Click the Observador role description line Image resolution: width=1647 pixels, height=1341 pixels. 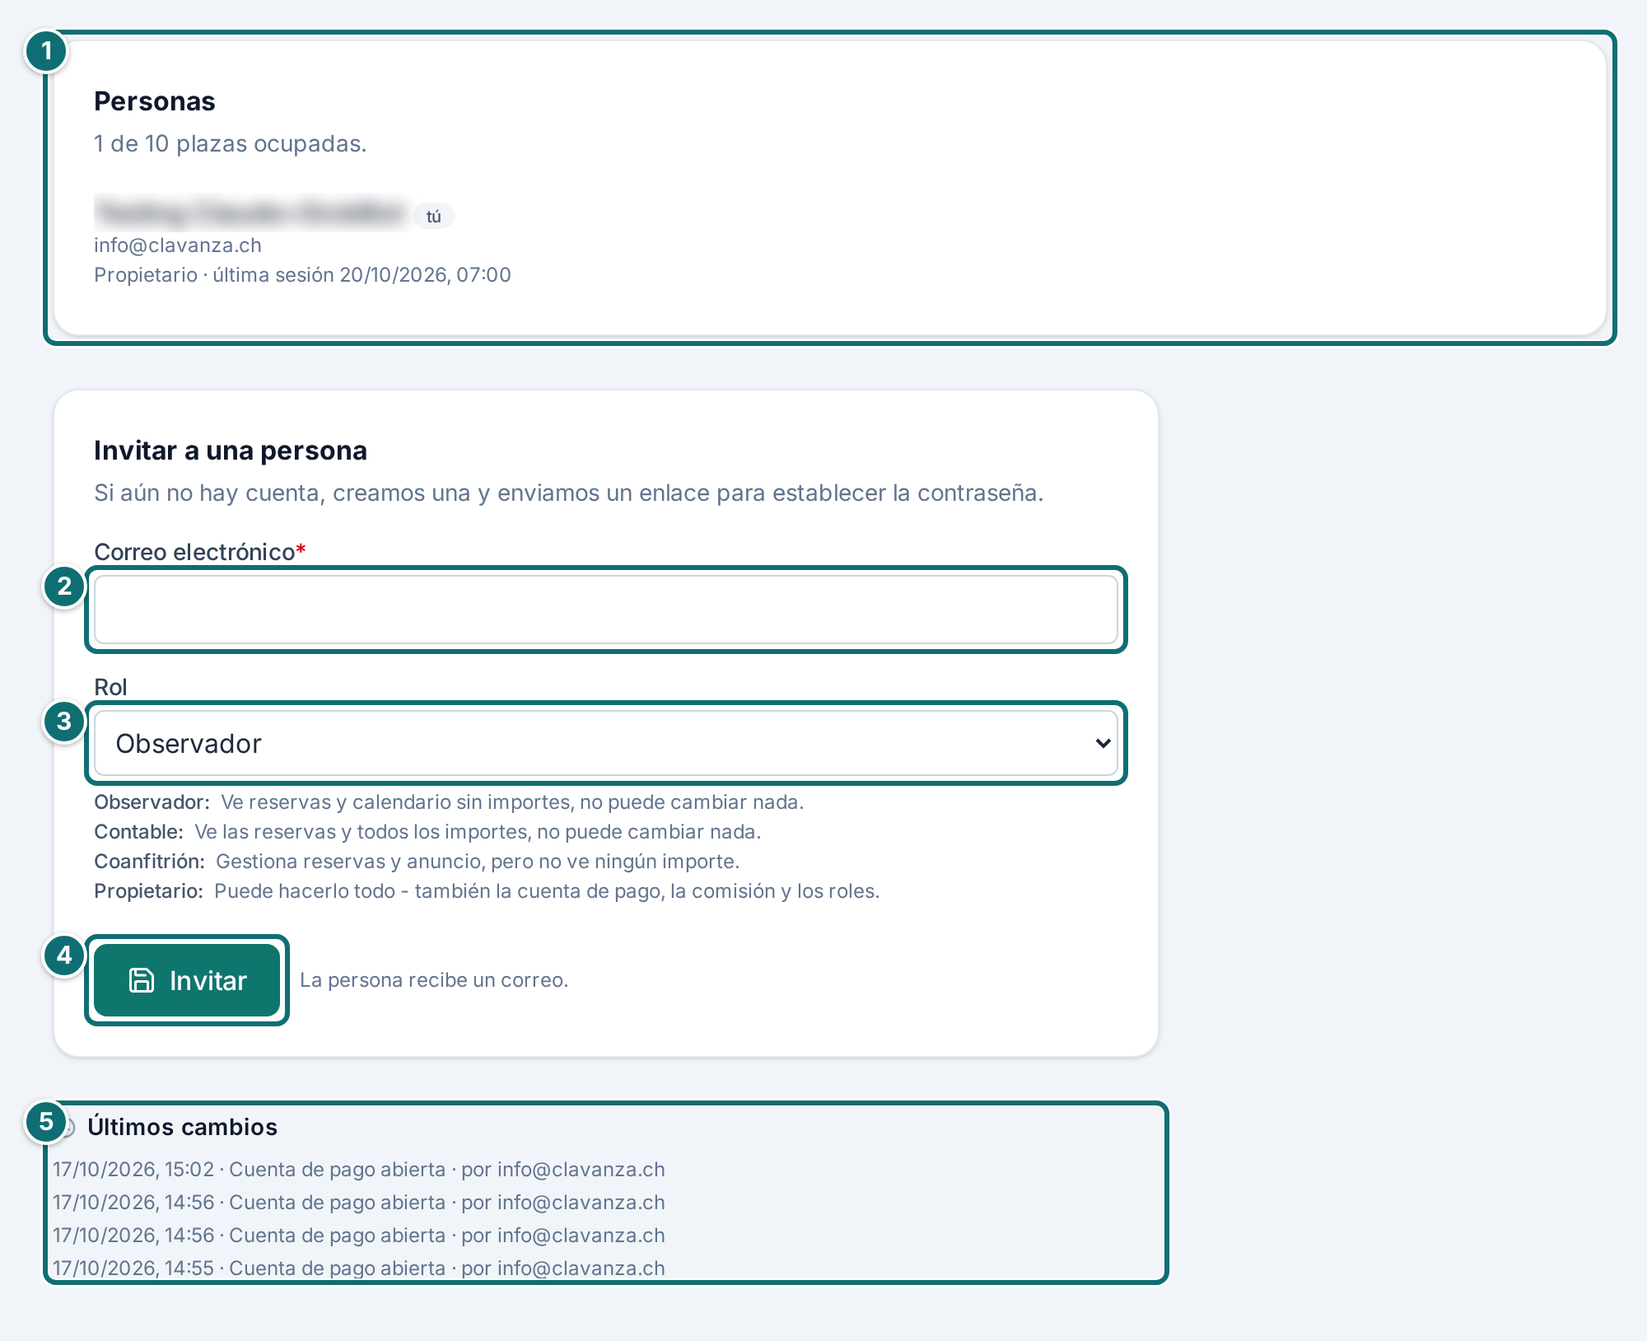click(x=449, y=802)
